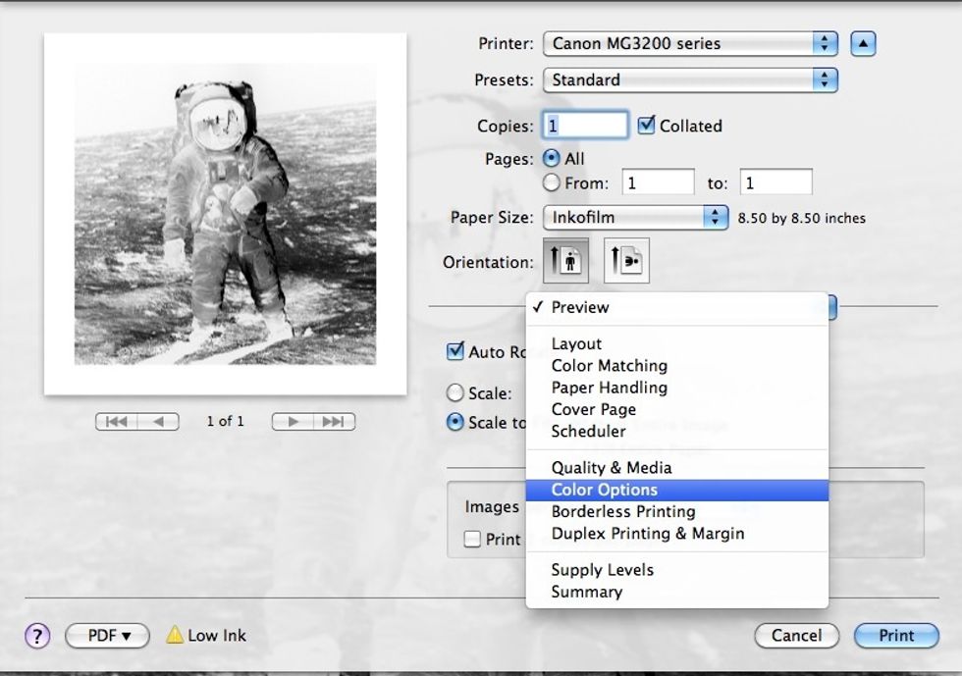Toggle the Collated checkbox
This screenshot has width=962, height=676.
tap(646, 126)
